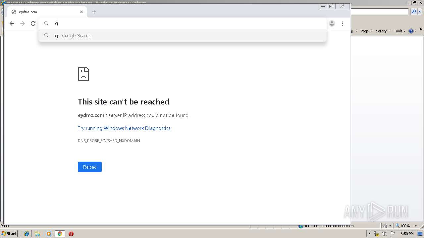
Task: Click the network warning tray icon
Action: point(377,234)
